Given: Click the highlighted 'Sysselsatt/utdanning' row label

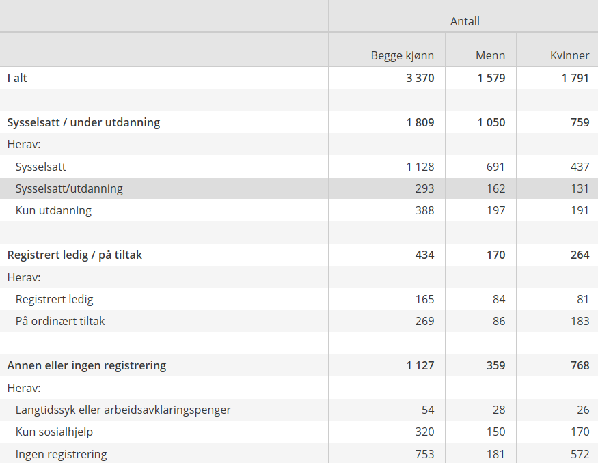Looking at the screenshot, I should tap(69, 188).
